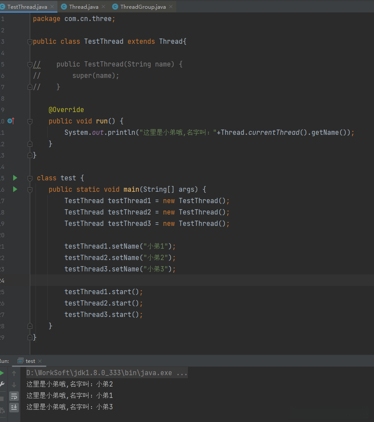Image resolution: width=374 pixels, height=422 pixels.
Task: Click fold end marker closing TestThread class
Action: click(30, 155)
